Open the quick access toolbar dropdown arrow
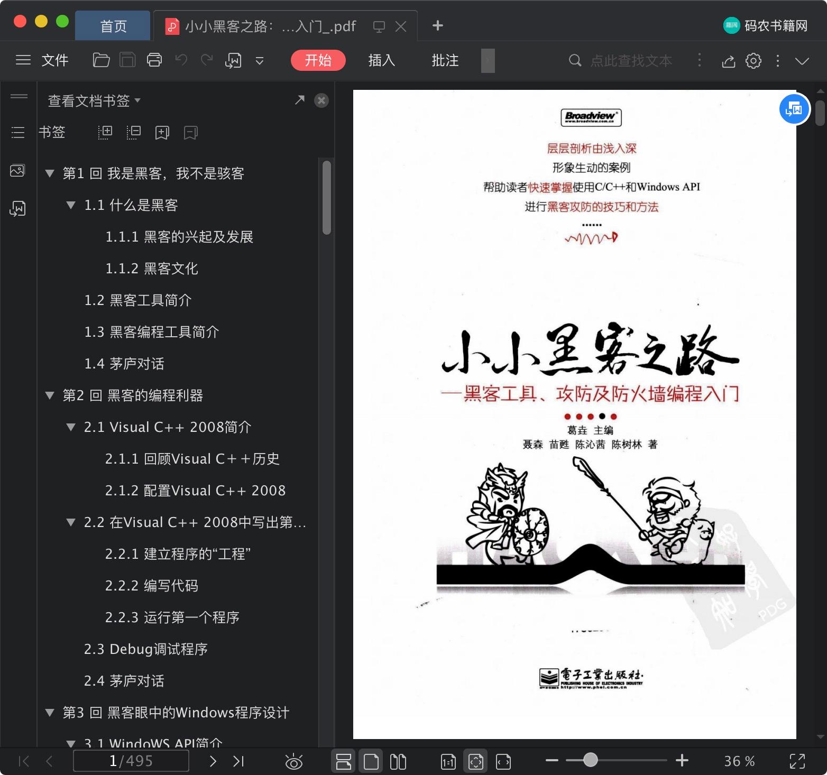Screen dimensions: 827x775 [260, 61]
